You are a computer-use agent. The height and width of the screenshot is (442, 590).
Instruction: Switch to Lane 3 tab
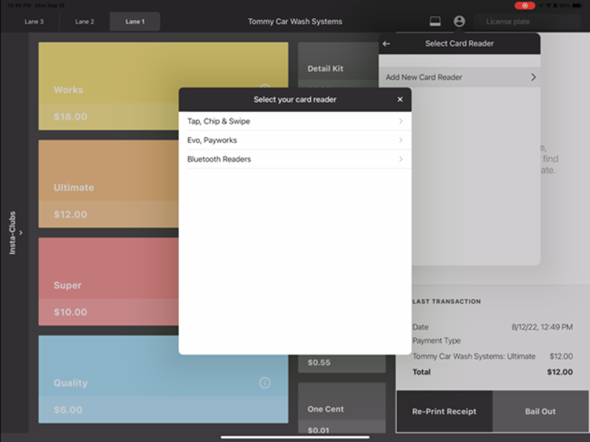34,22
